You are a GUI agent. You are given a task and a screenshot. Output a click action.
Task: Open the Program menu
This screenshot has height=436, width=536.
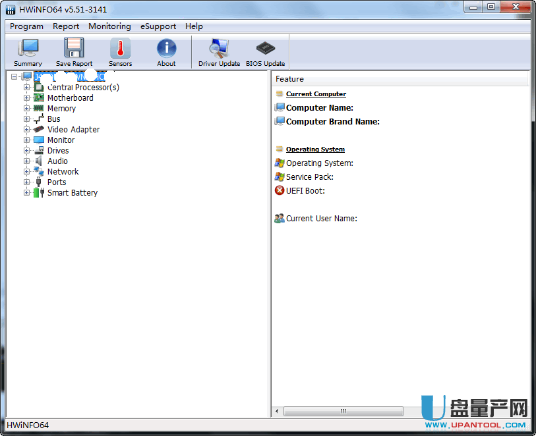tap(26, 26)
